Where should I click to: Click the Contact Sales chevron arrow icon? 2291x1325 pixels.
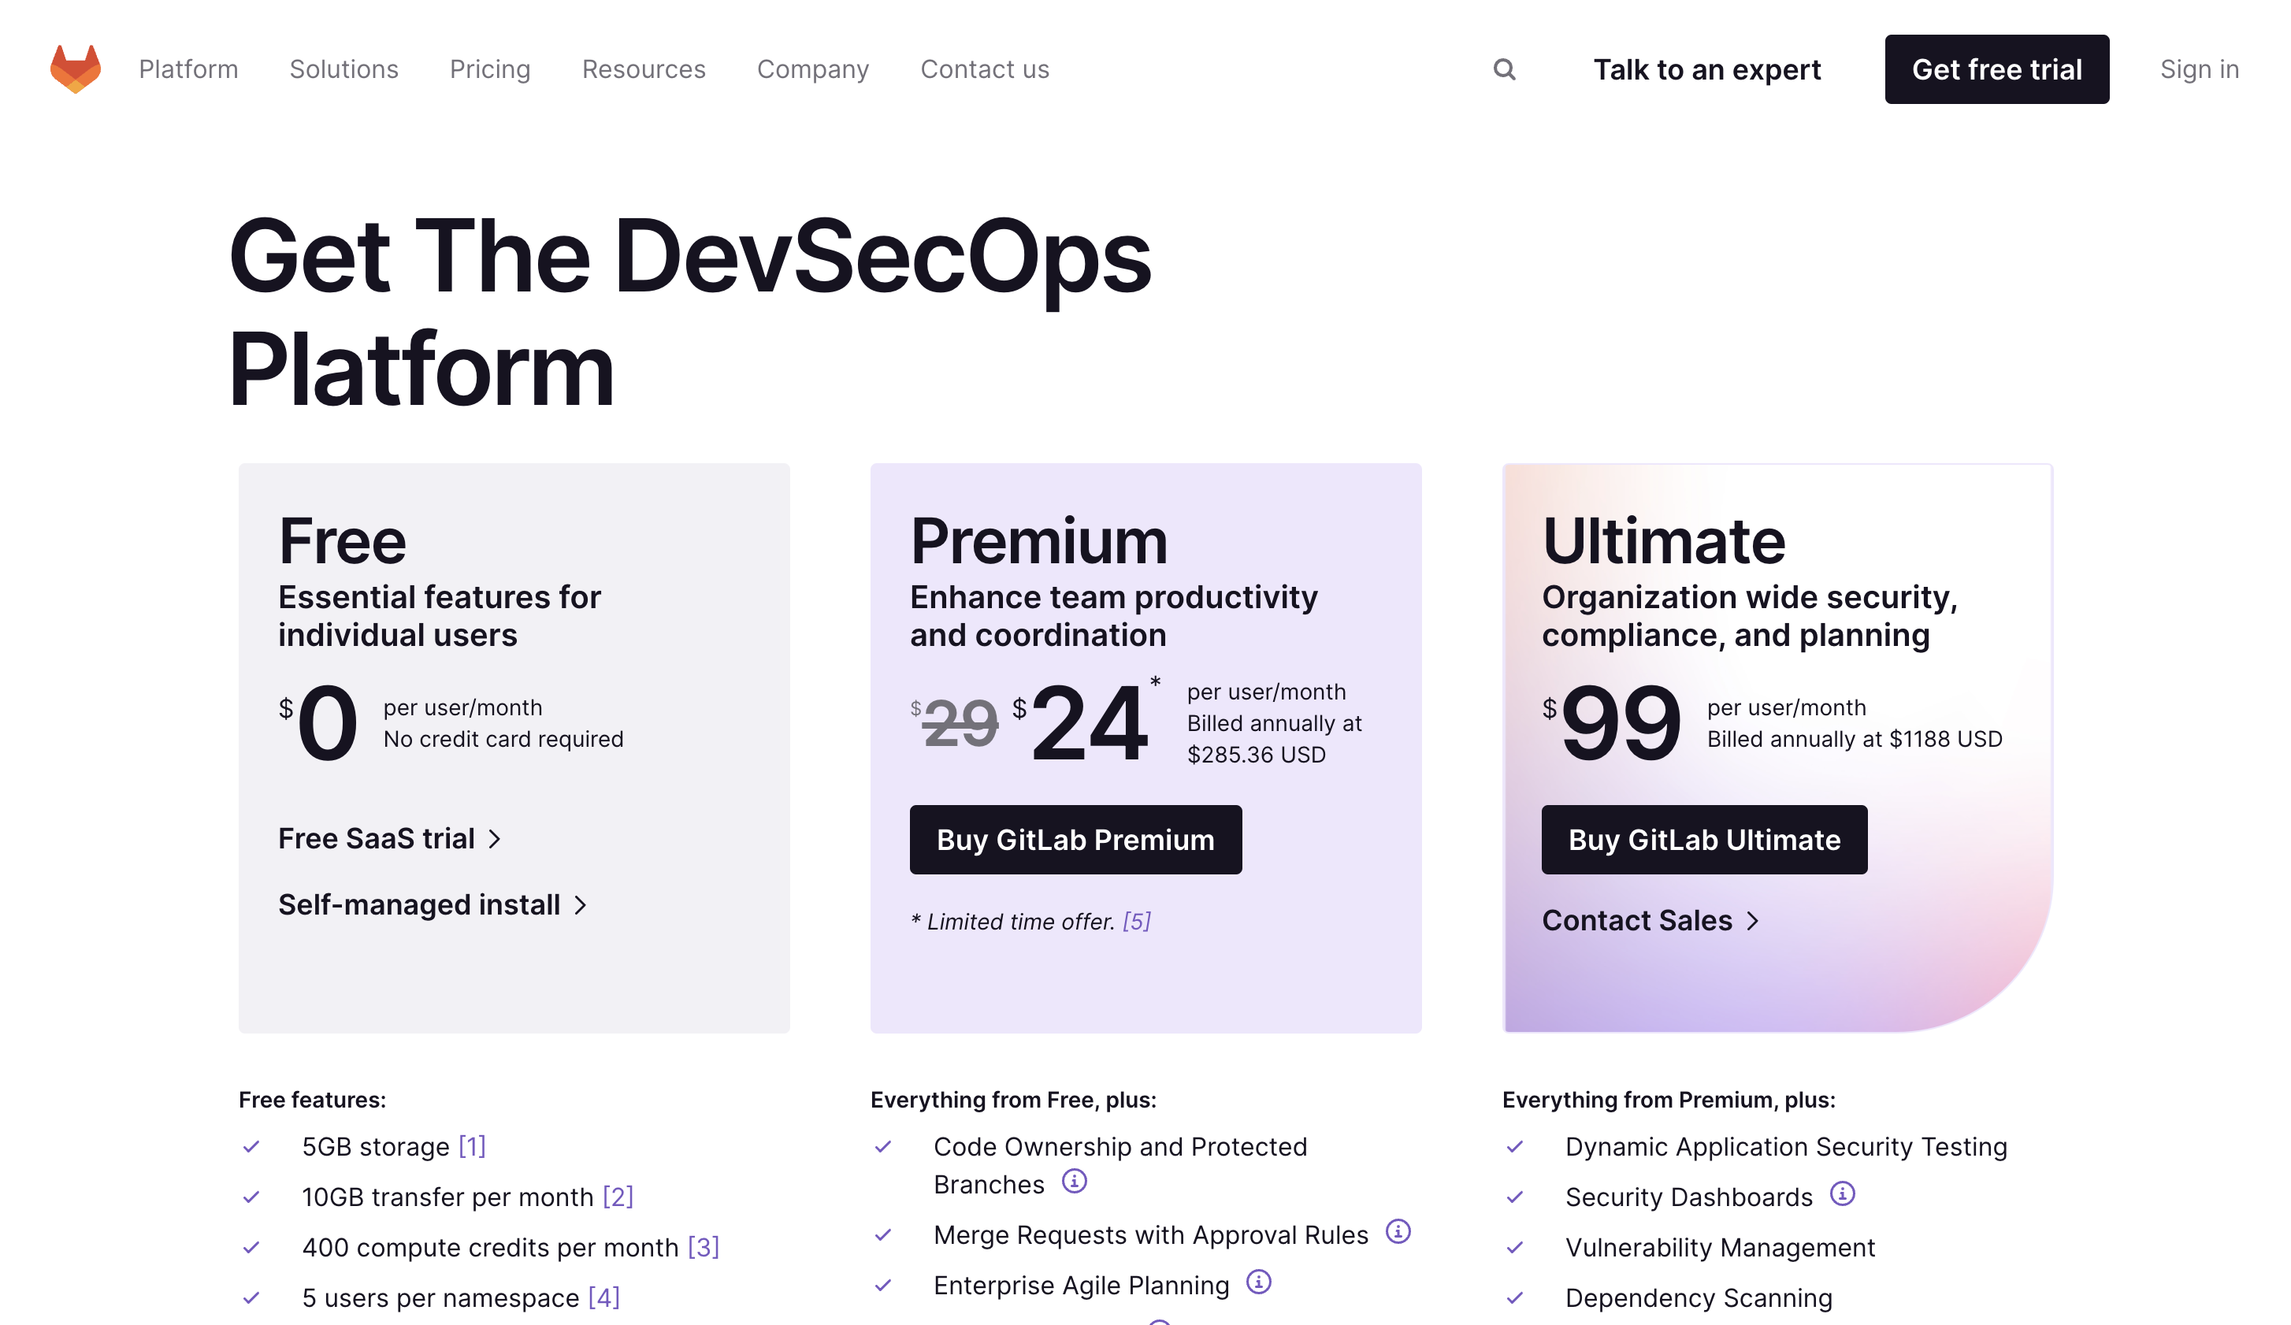(x=1755, y=919)
